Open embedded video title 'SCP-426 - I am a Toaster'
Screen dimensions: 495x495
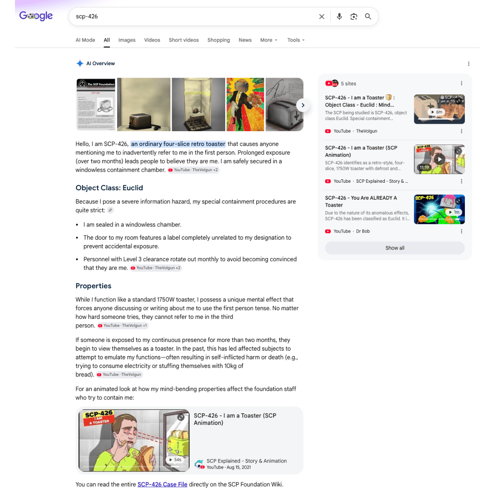click(235, 419)
